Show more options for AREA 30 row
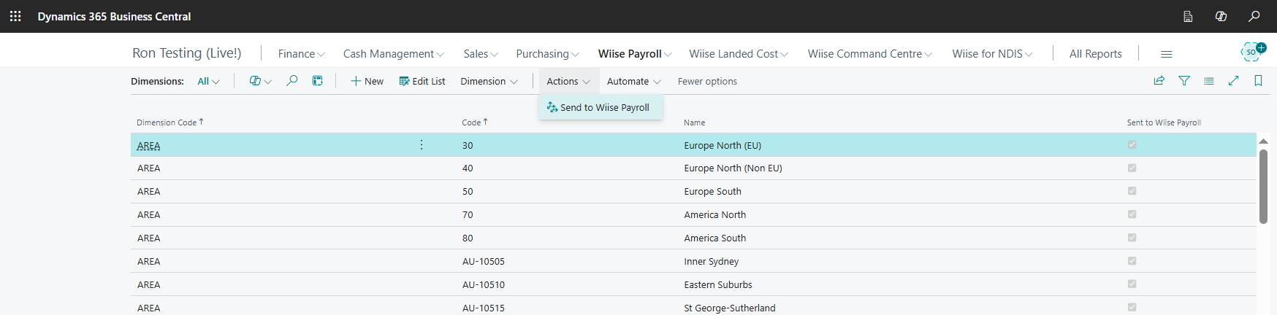Image resolution: width=1277 pixels, height=315 pixels. click(422, 145)
